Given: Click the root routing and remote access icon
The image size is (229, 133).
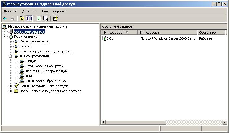Looking at the screenshot, I should pos(4,26).
